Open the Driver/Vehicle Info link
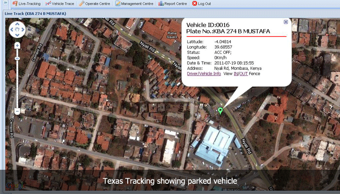Image resolution: width=340 pixels, height=194 pixels. [x=204, y=74]
